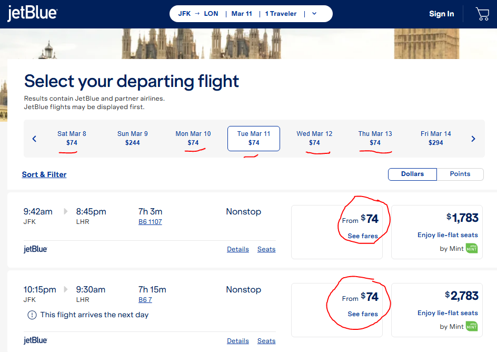Image resolution: width=497 pixels, height=352 pixels.
Task: Select the Sun Mar 9 $244 tab
Action: coord(133,138)
